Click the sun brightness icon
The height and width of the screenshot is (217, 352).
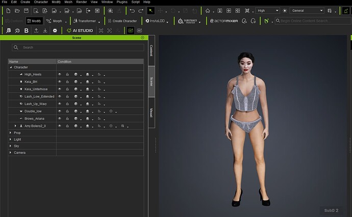tap(285, 11)
